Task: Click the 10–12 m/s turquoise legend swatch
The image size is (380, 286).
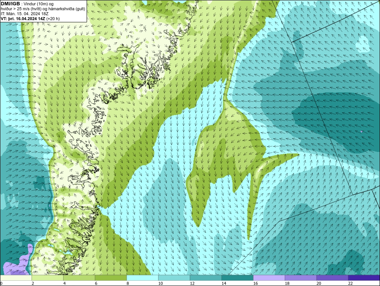Action: coord(174,278)
